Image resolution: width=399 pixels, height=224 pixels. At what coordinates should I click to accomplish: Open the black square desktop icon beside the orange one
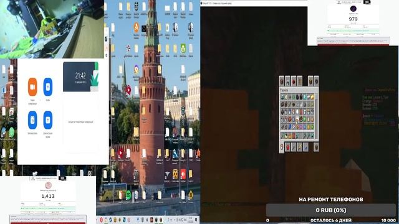(144, 28)
